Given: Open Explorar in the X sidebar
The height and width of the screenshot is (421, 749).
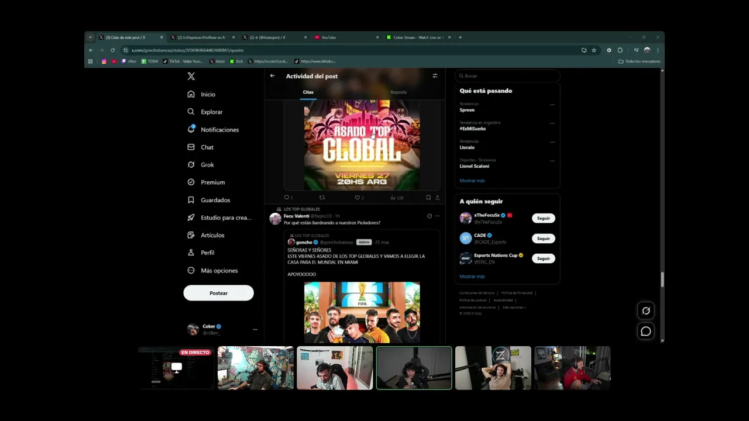Looking at the screenshot, I should pos(205,112).
